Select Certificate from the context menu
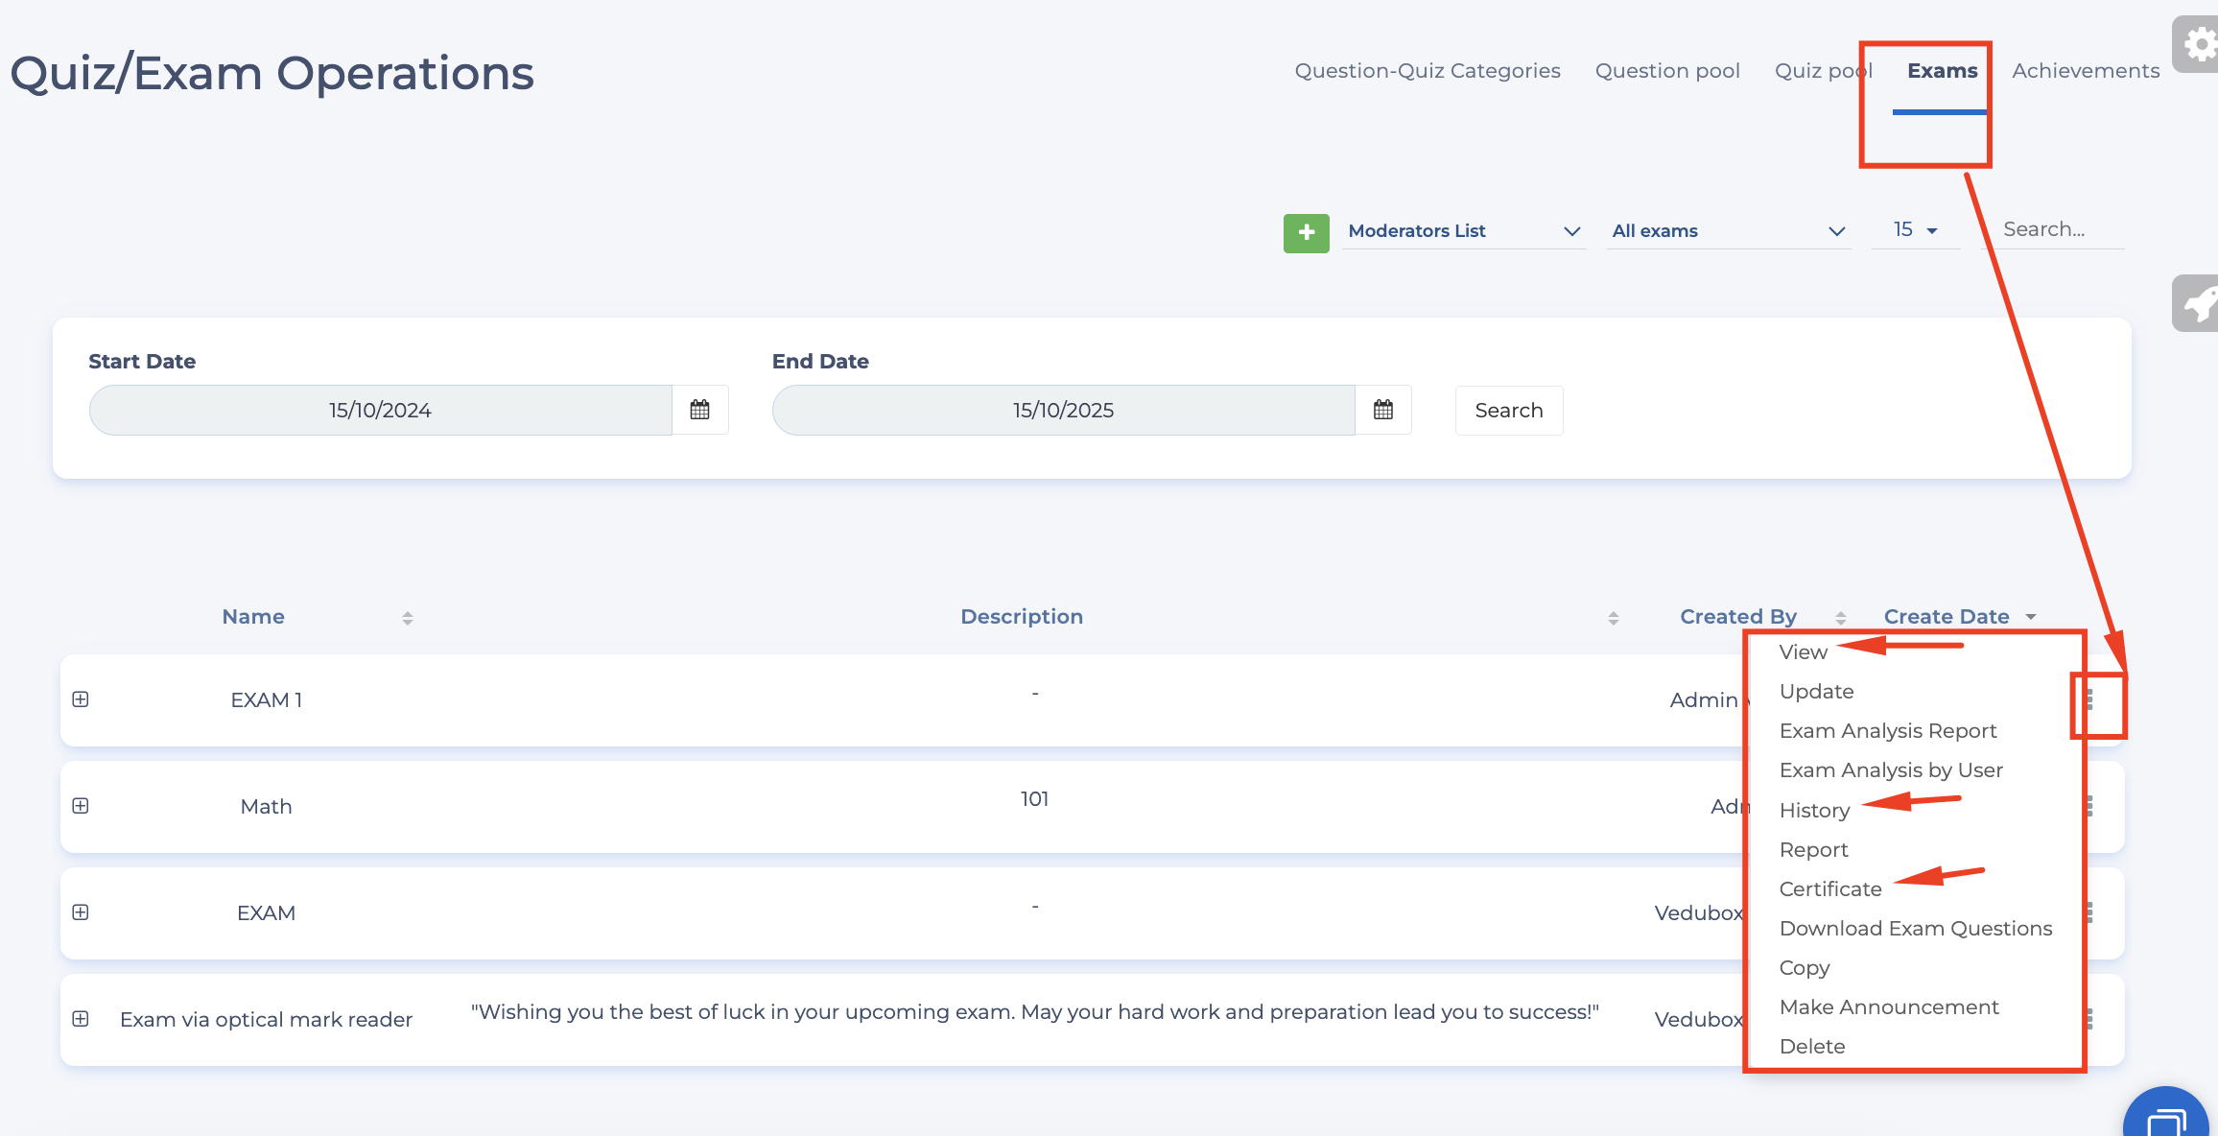Screen dimensions: 2218x1136 [1829, 889]
